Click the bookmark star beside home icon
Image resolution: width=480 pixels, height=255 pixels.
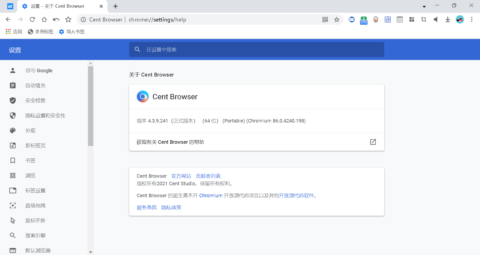point(68,19)
